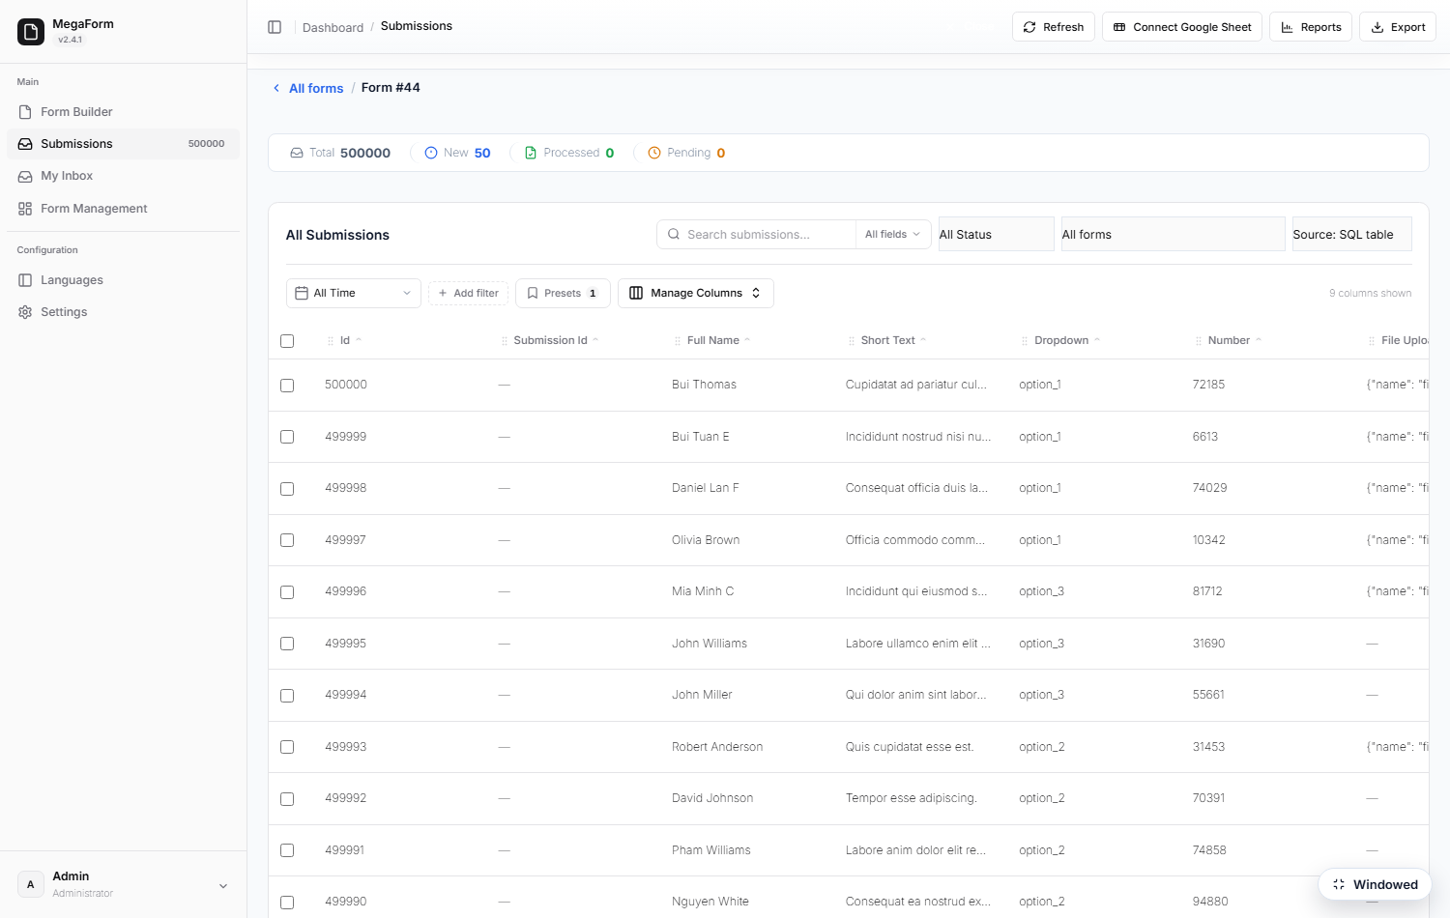Click drag handle icon of Dropdown column

pyautogui.click(x=1025, y=341)
